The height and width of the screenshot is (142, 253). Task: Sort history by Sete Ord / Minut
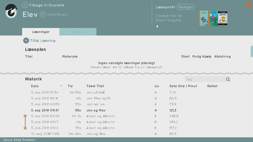183,86
